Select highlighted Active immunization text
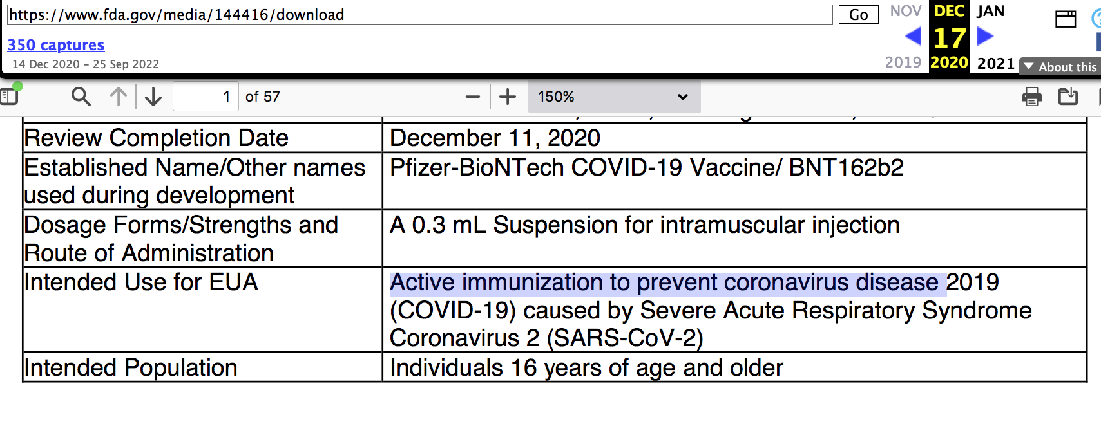Screen dimensions: 1101x442 click(667, 282)
